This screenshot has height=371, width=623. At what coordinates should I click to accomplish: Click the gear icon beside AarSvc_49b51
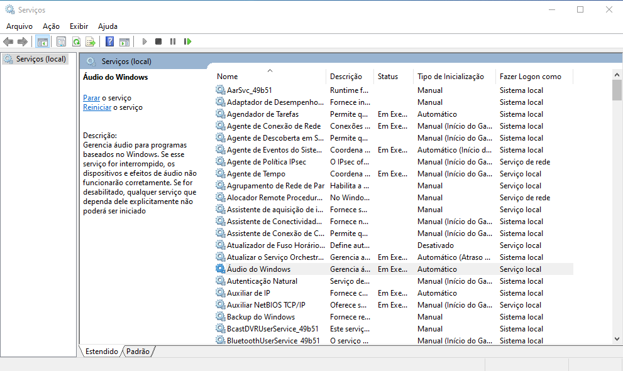[x=221, y=90]
